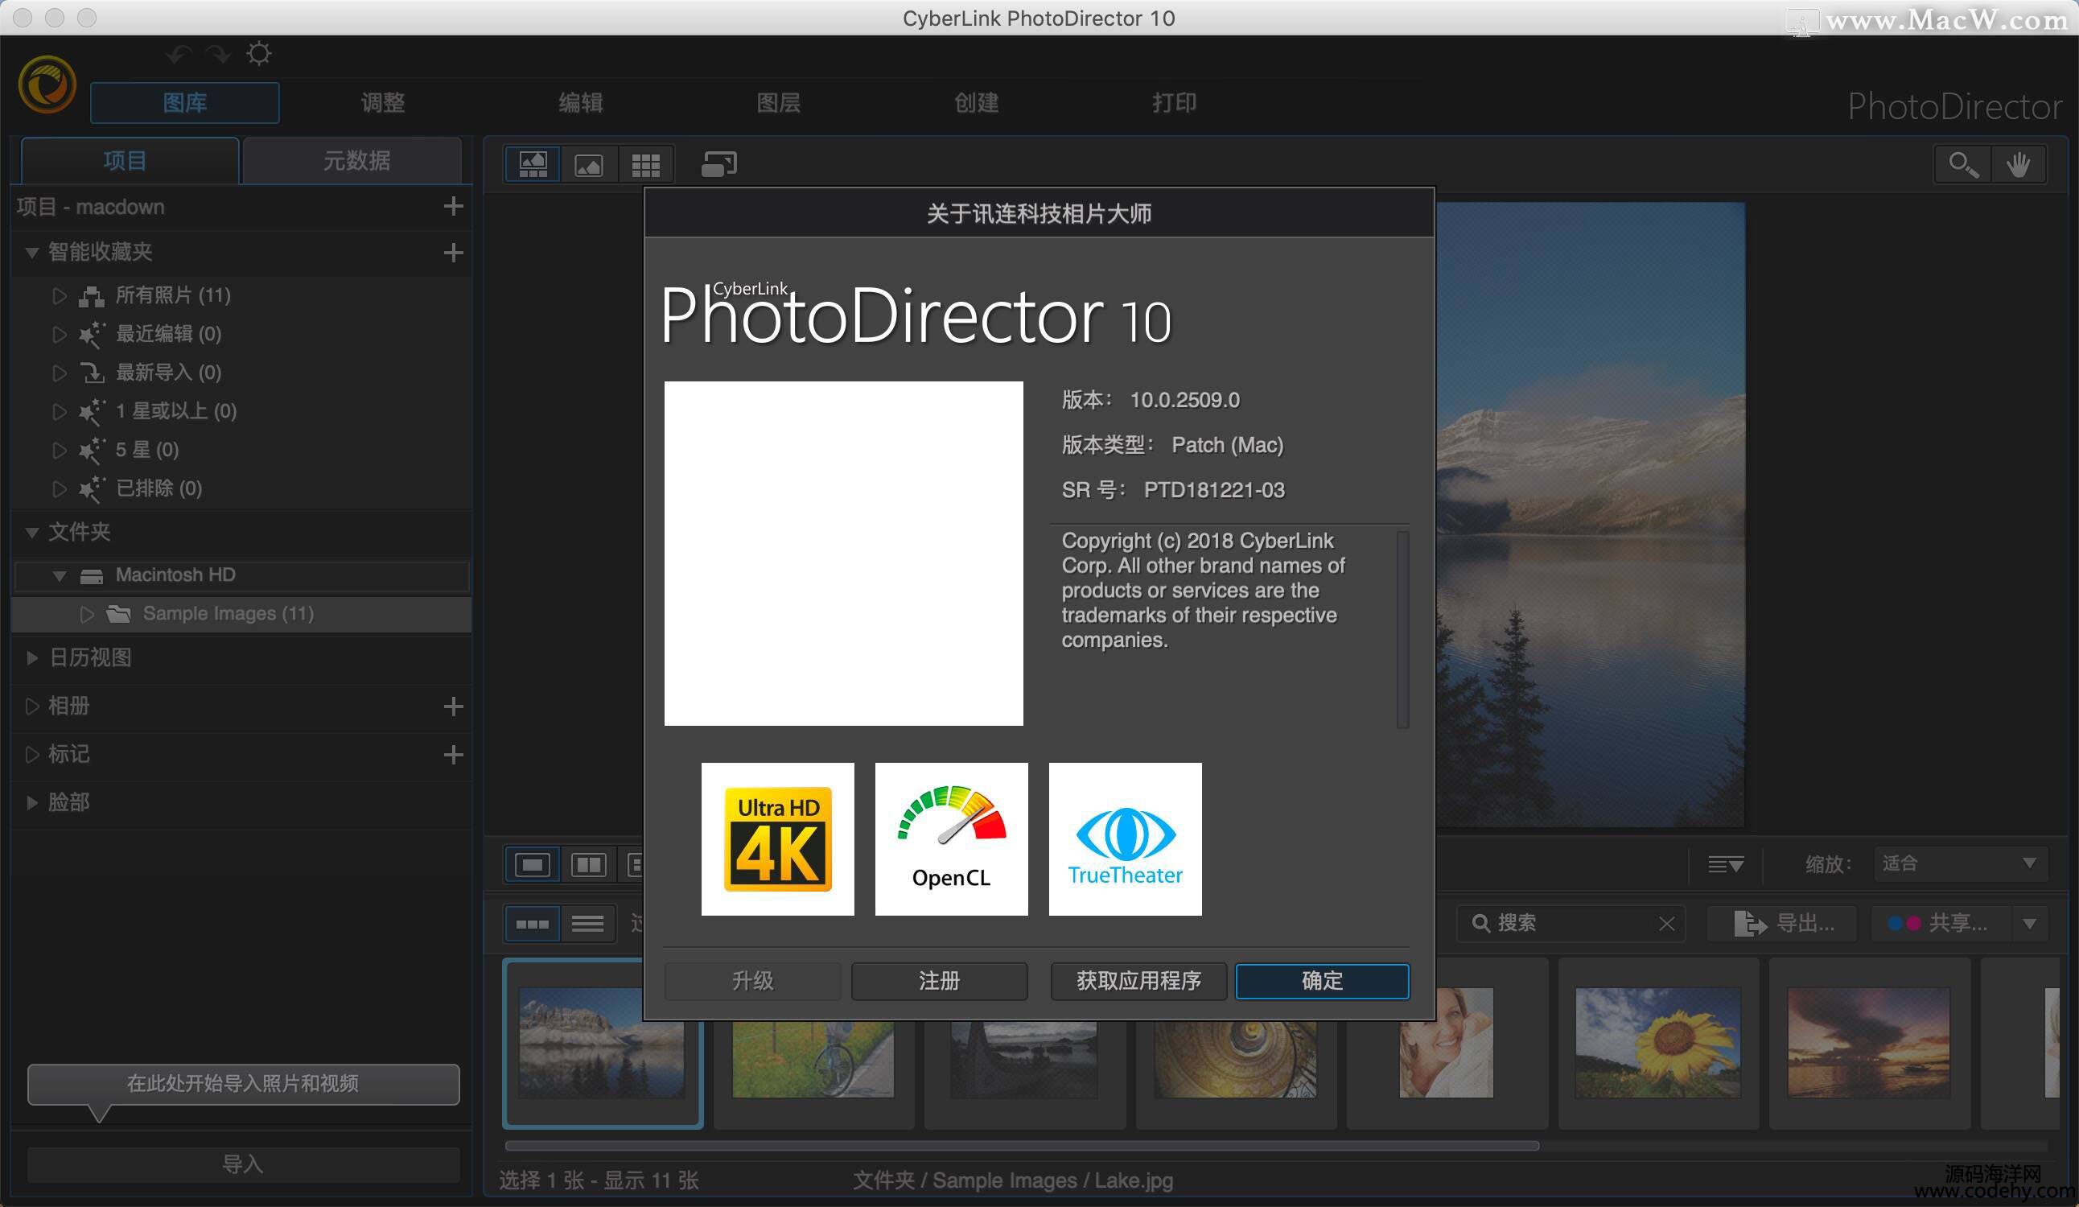Collapse the 智能收藏夹 section
The width and height of the screenshot is (2079, 1207).
tap(31, 253)
